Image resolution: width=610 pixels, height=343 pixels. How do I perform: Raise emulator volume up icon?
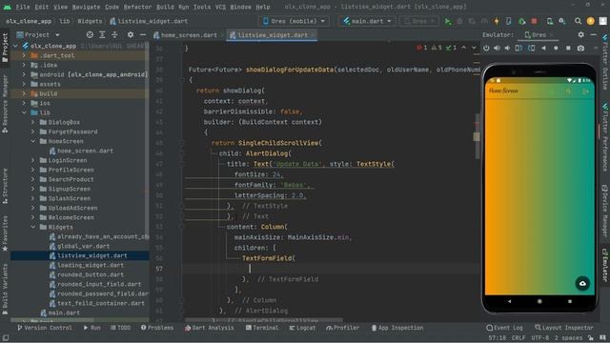(x=498, y=49)
